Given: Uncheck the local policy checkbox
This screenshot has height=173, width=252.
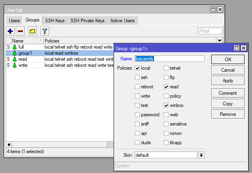Looking at the screenshot, I should (137, 68).
